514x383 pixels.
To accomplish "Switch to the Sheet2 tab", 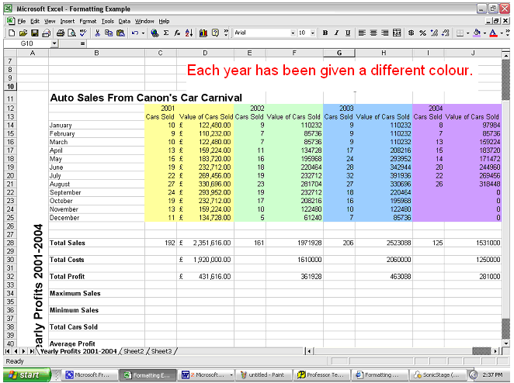I will [x=134, y=351].
